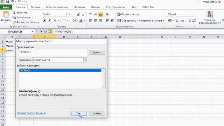
Task: Click Найти button
Action: [97, 52]
